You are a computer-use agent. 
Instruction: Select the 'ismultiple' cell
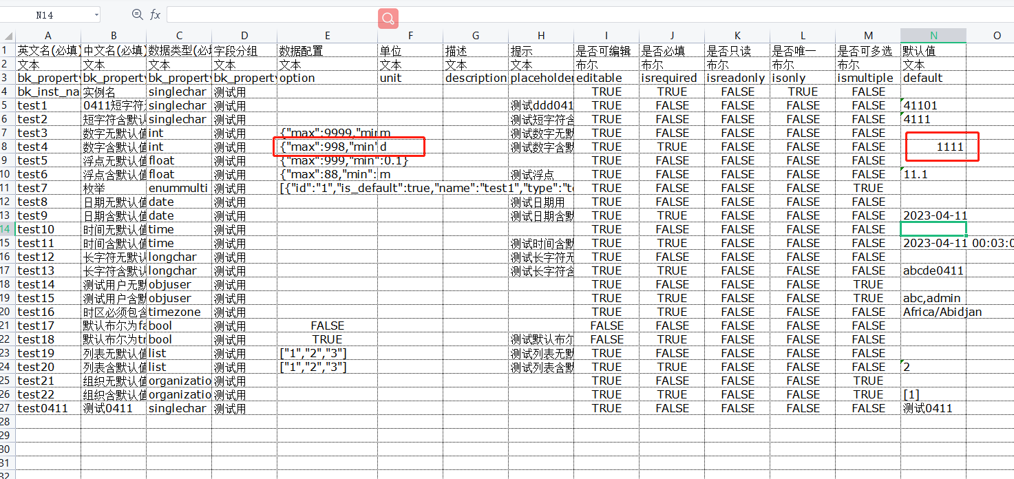coord(868,78)
